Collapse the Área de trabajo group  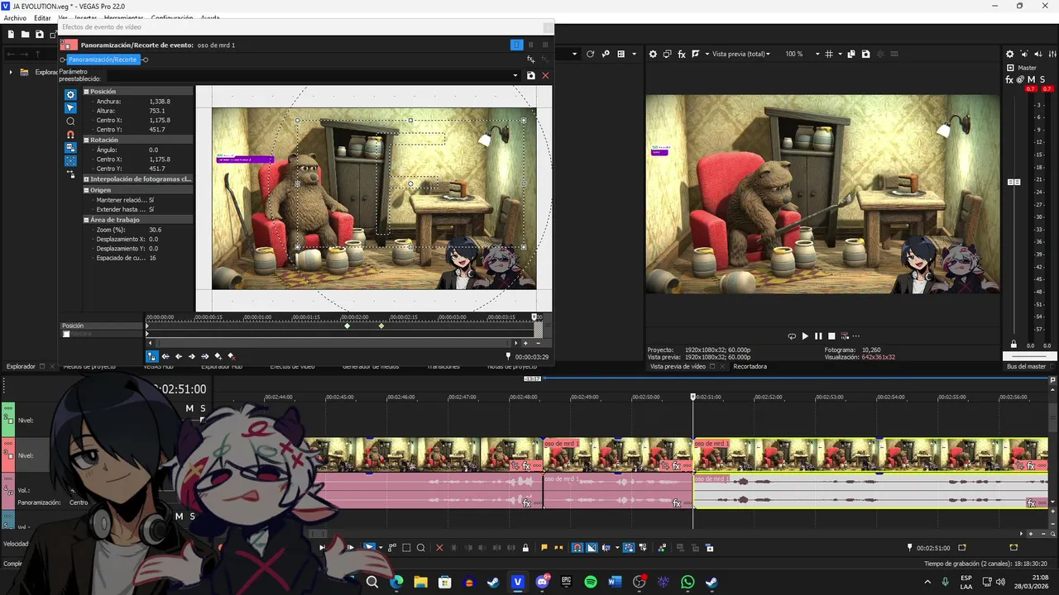tap(86, 220)
